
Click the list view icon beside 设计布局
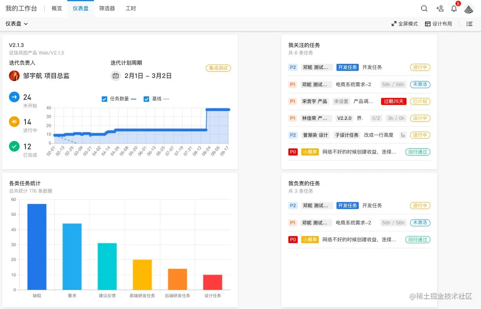[469, 24]
